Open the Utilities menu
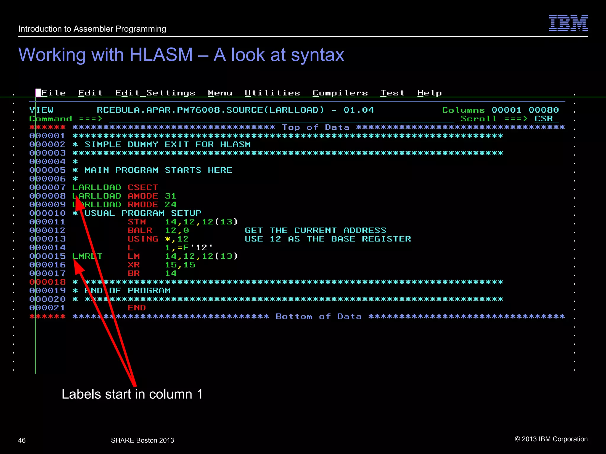Screen dimensions: 606x454 coord(272,93)
